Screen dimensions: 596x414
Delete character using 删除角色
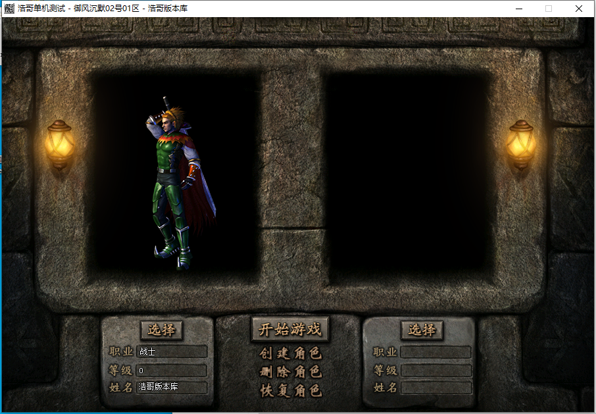point(291,371)
